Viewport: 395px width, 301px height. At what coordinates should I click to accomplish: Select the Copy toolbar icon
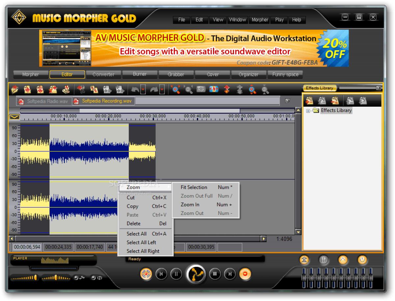(93, 89)
